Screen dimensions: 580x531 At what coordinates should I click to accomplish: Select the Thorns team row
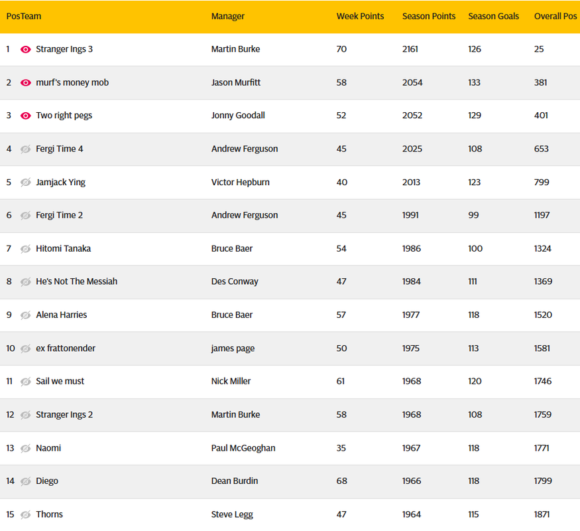[290, 514]
